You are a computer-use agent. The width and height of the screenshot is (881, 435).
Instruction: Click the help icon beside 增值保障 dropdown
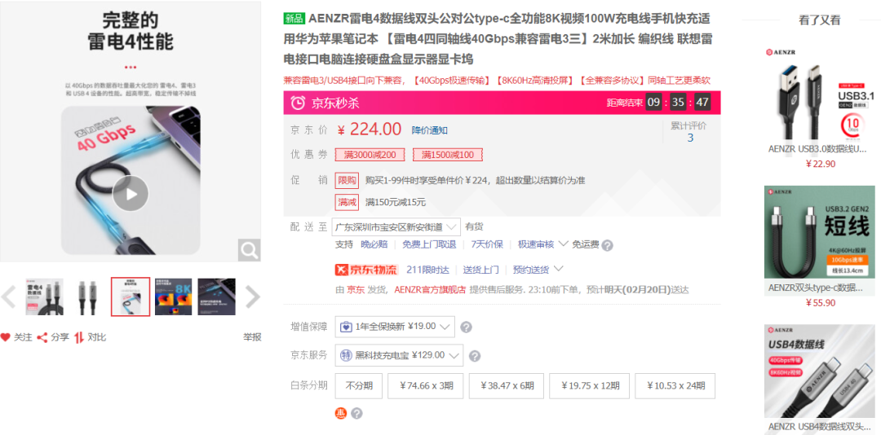[466, 327]
